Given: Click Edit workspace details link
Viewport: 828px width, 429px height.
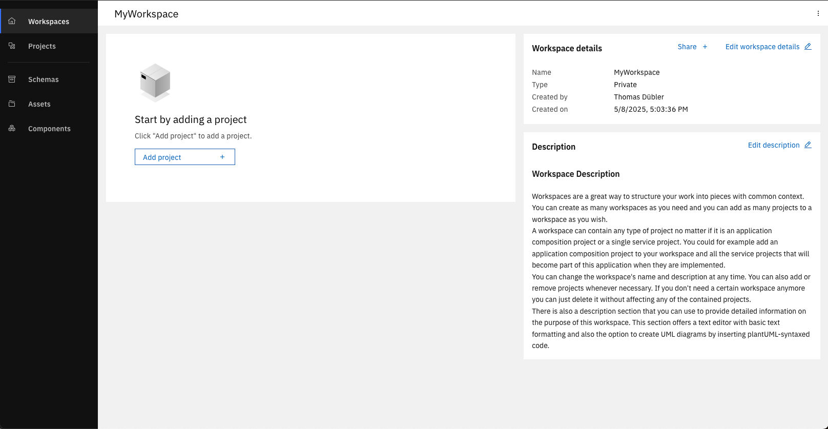Looking at the screenshot, I should 762,47.
